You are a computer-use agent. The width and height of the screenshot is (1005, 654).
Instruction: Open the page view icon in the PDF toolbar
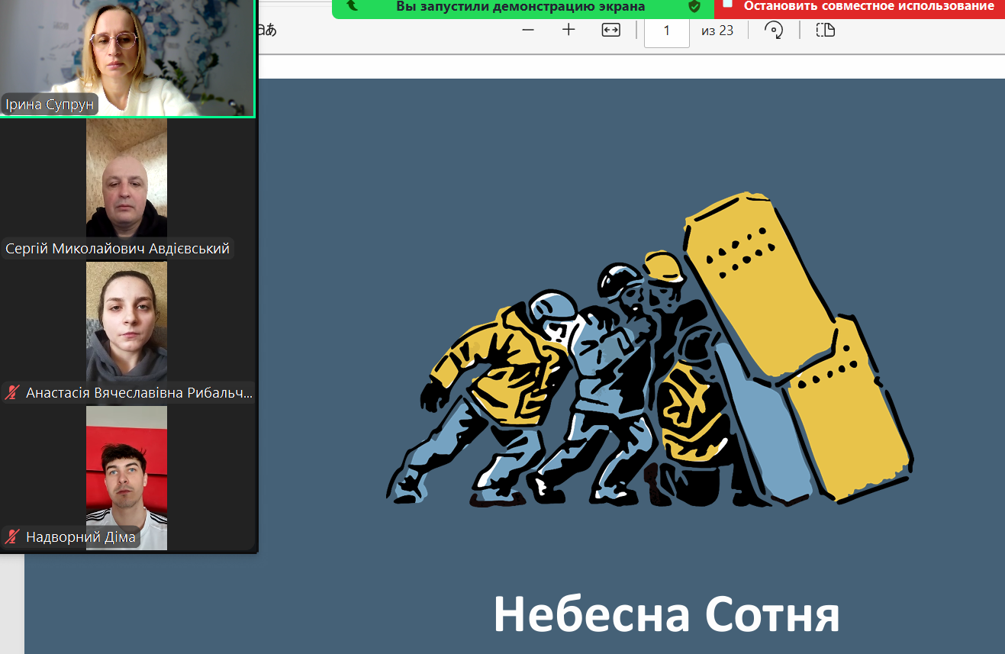point(825,31)
